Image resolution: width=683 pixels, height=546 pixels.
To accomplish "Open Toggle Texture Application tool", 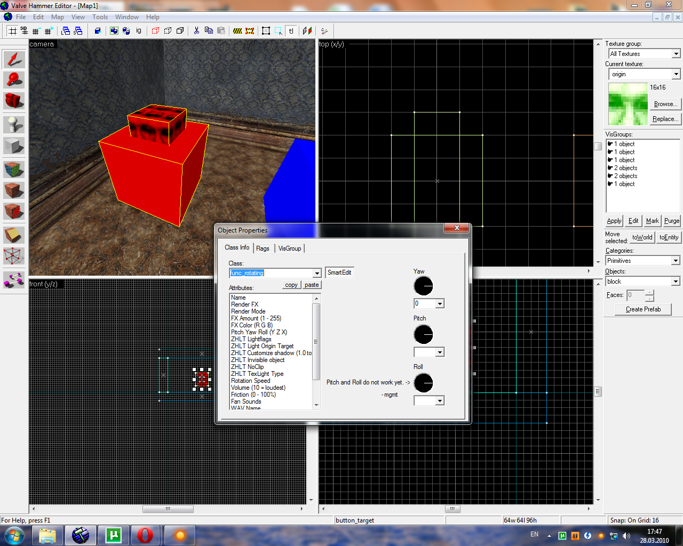I will point(14,170).
